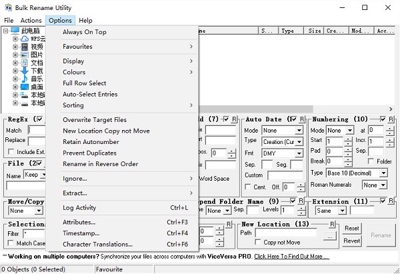Check the Match Case checkbox
This screenshot has height=274, width=400.
pos(11,243)
